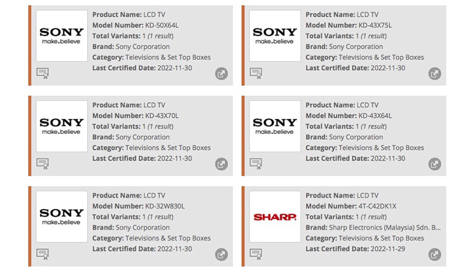
Task: Open external link icon for KD-32W830L
Action: (x=221, y=255)
